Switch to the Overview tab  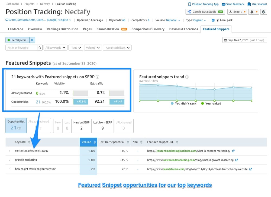click(35, 29)
